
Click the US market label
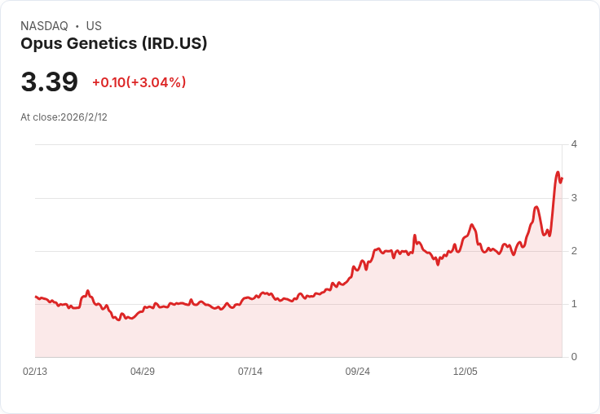94,26
